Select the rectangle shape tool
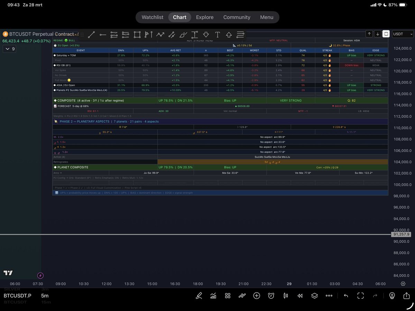 point(137,35)
